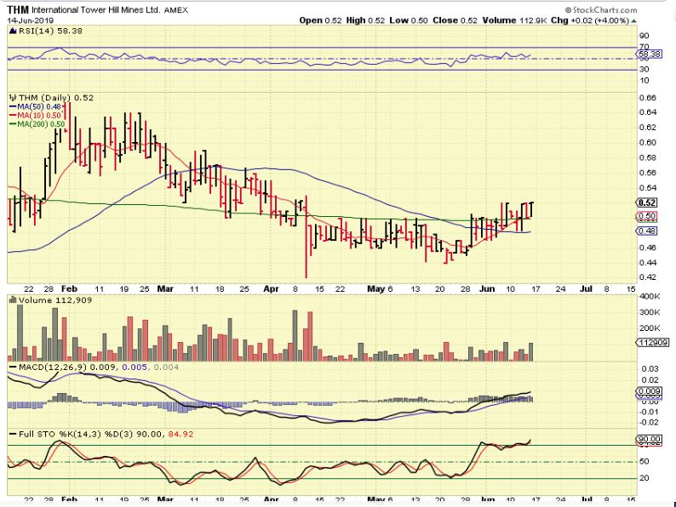Click the -0.02 MACD axis label
Screen dimensions: 676x507
648,423
